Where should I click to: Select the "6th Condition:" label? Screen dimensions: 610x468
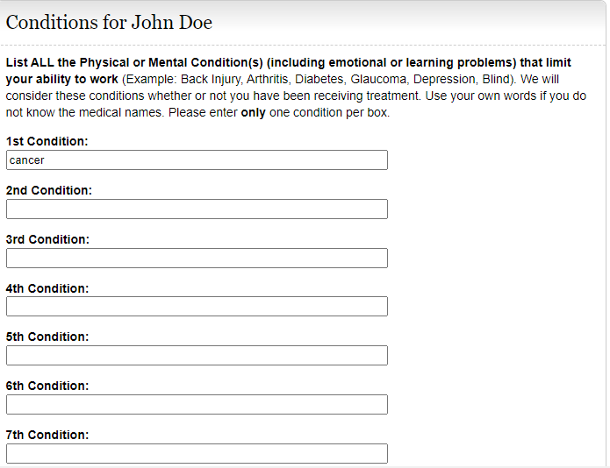point(47,386)
